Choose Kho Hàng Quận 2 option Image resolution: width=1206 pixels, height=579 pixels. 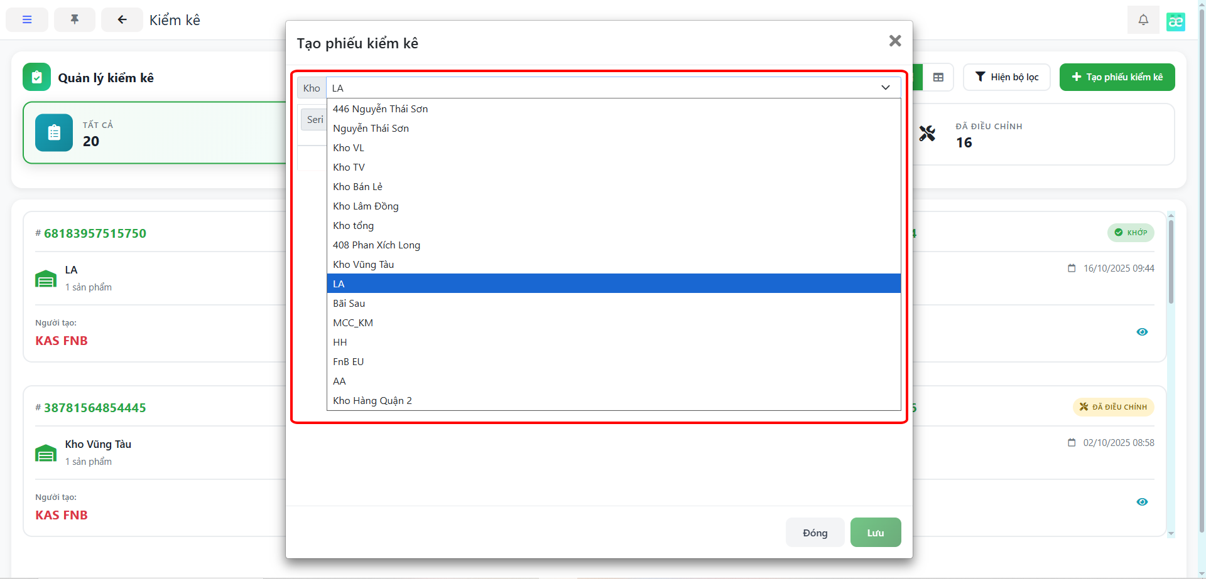pyautogui.click(x=372, y=401)
